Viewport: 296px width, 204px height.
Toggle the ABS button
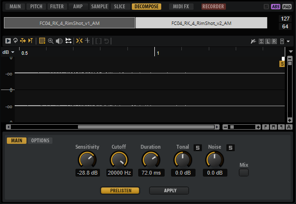[x=275, y=7]
